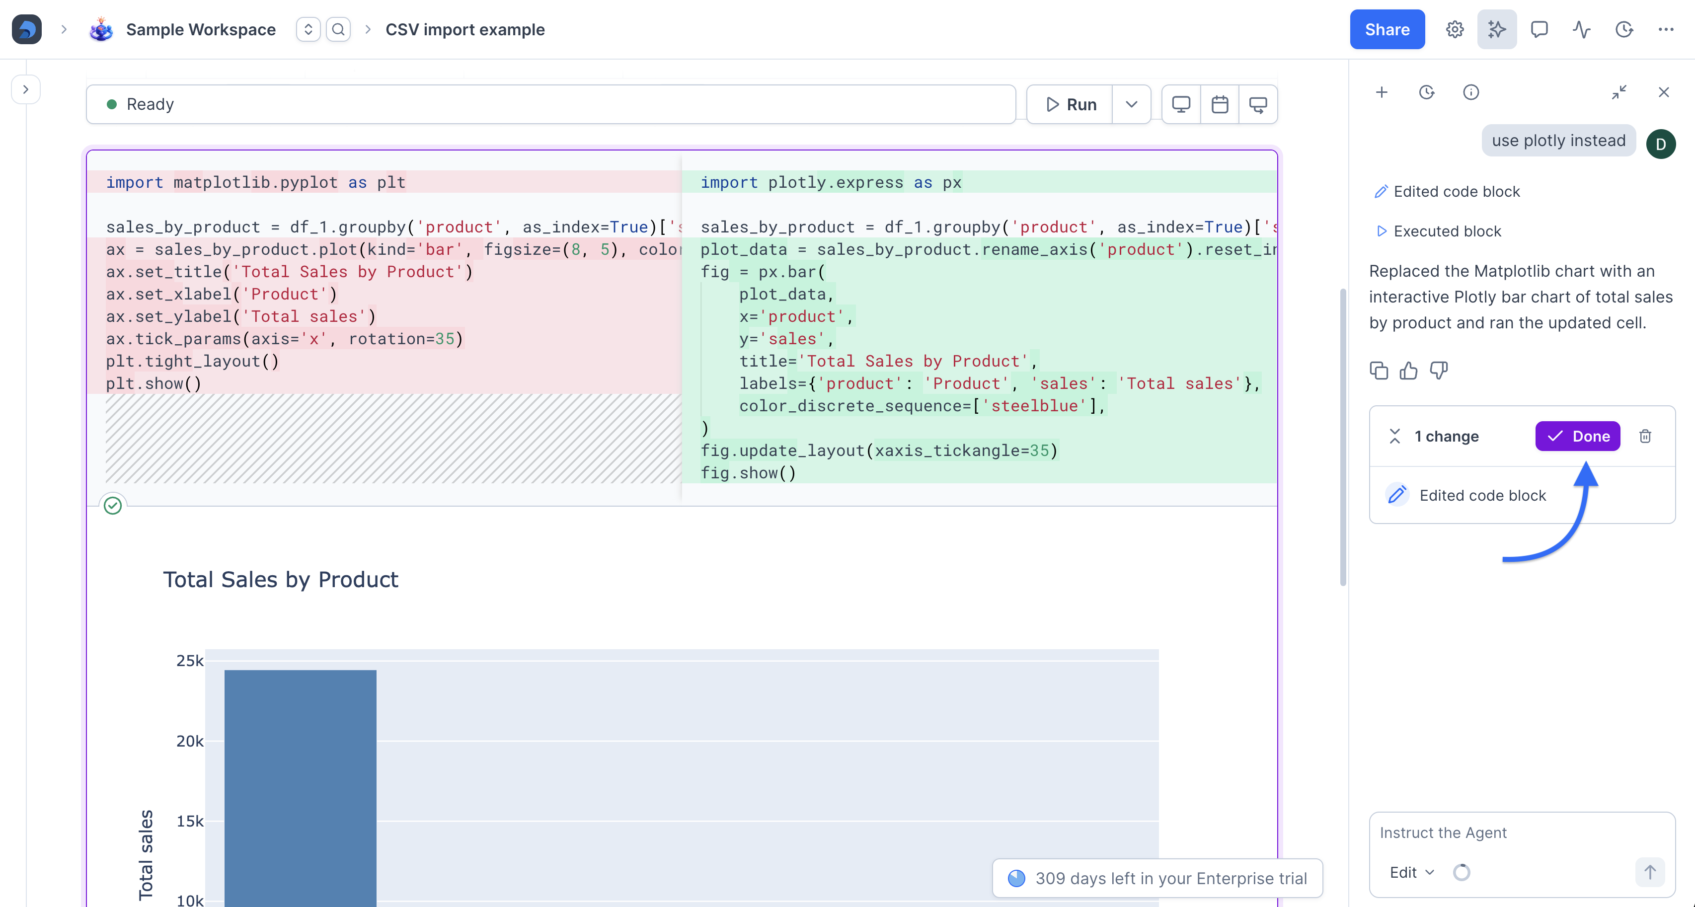Accept the change with Done button
This screenshot has height=907, width=1695.
[x=1577, y=436]
